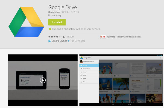
Task: Click the Editors' Choice badge icon
Action: pyautogui.click(x=49, y=41)
